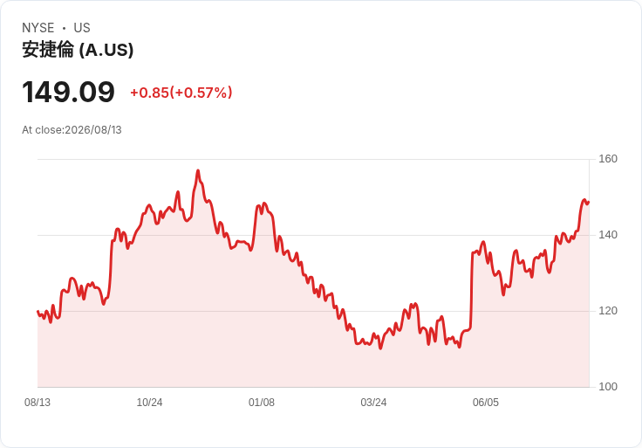This screenshot has width=642, height=448.
Task: Click the +0.85(+0.57%) price change
Action: click(181, 93)
